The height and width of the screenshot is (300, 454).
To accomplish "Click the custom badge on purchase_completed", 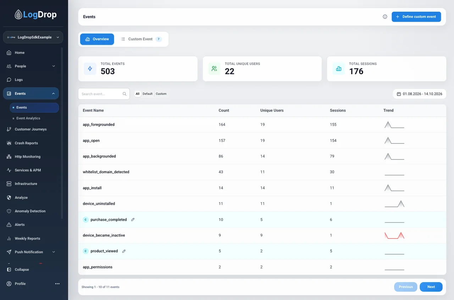I will click(85, 220).
